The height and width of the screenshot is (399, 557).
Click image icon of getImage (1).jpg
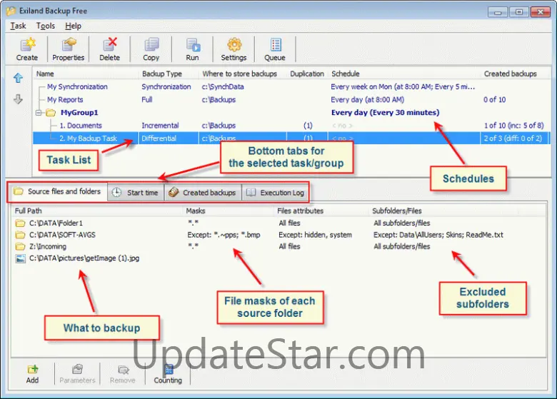[x=21, y=258]
